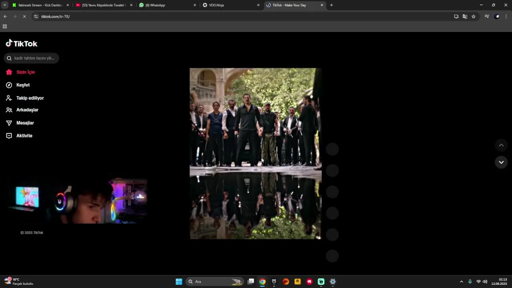512x288 pixels.
Task: Open Wi-Fi network settings in tray
Action: [x=478, y=282]
